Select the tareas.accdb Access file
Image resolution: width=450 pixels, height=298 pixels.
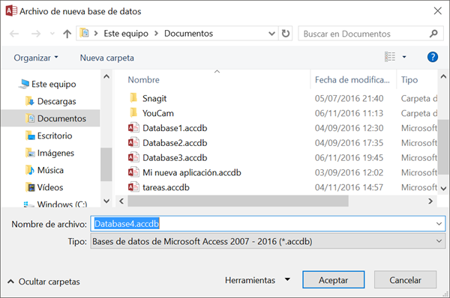point(166,187)
